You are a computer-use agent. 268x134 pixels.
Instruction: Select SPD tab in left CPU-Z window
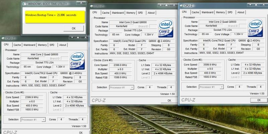click(x=52, y=45)
